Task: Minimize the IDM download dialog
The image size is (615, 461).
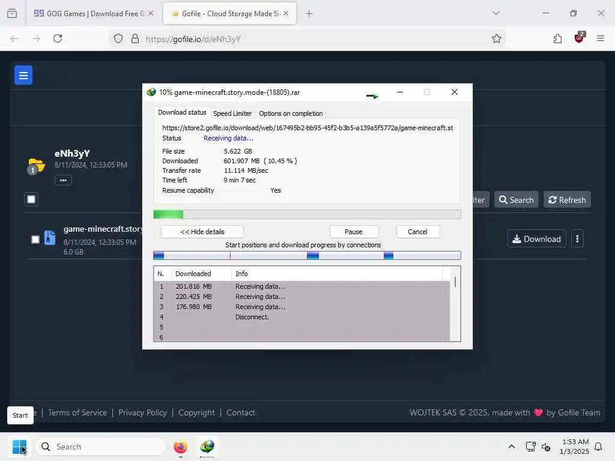Action: [x=399, y=92]
